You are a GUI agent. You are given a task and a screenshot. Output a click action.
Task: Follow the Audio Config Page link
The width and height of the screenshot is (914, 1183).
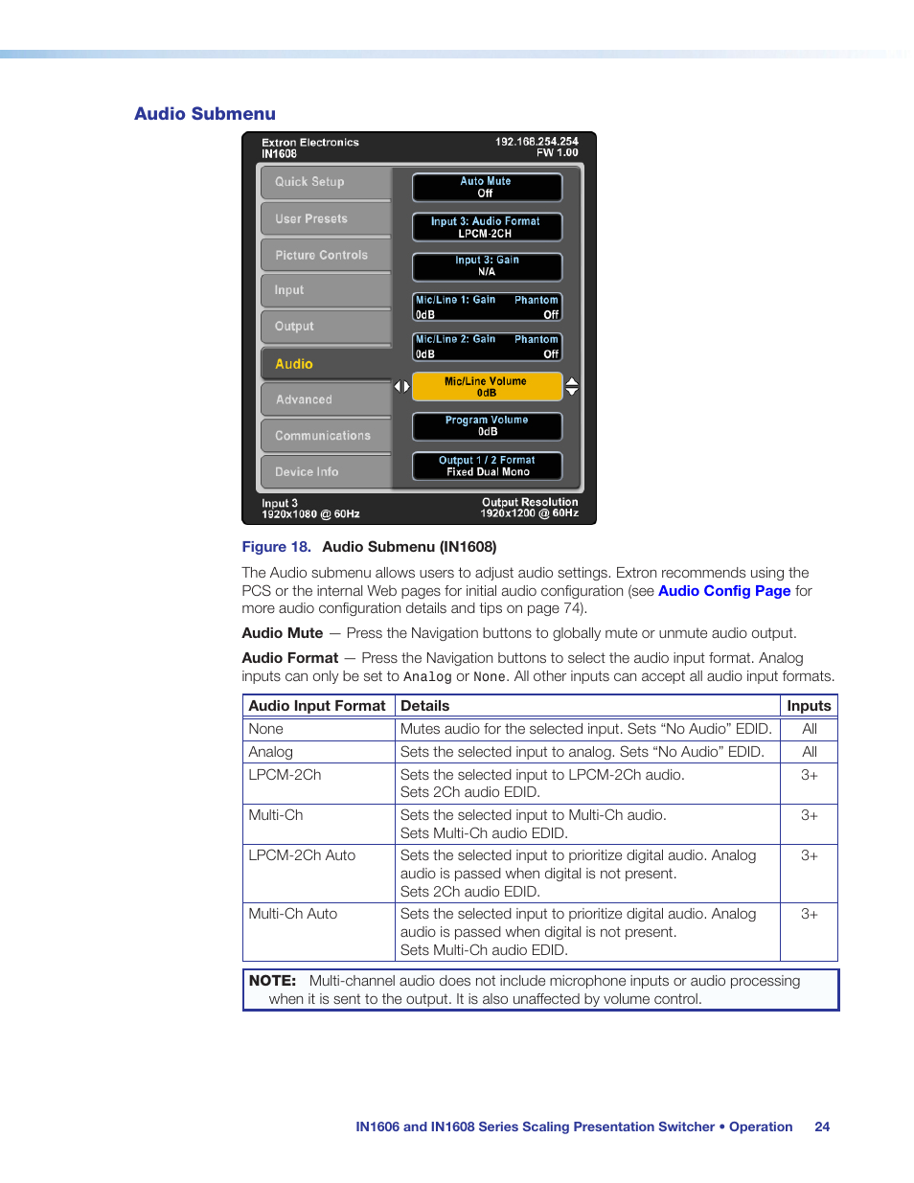724,591
